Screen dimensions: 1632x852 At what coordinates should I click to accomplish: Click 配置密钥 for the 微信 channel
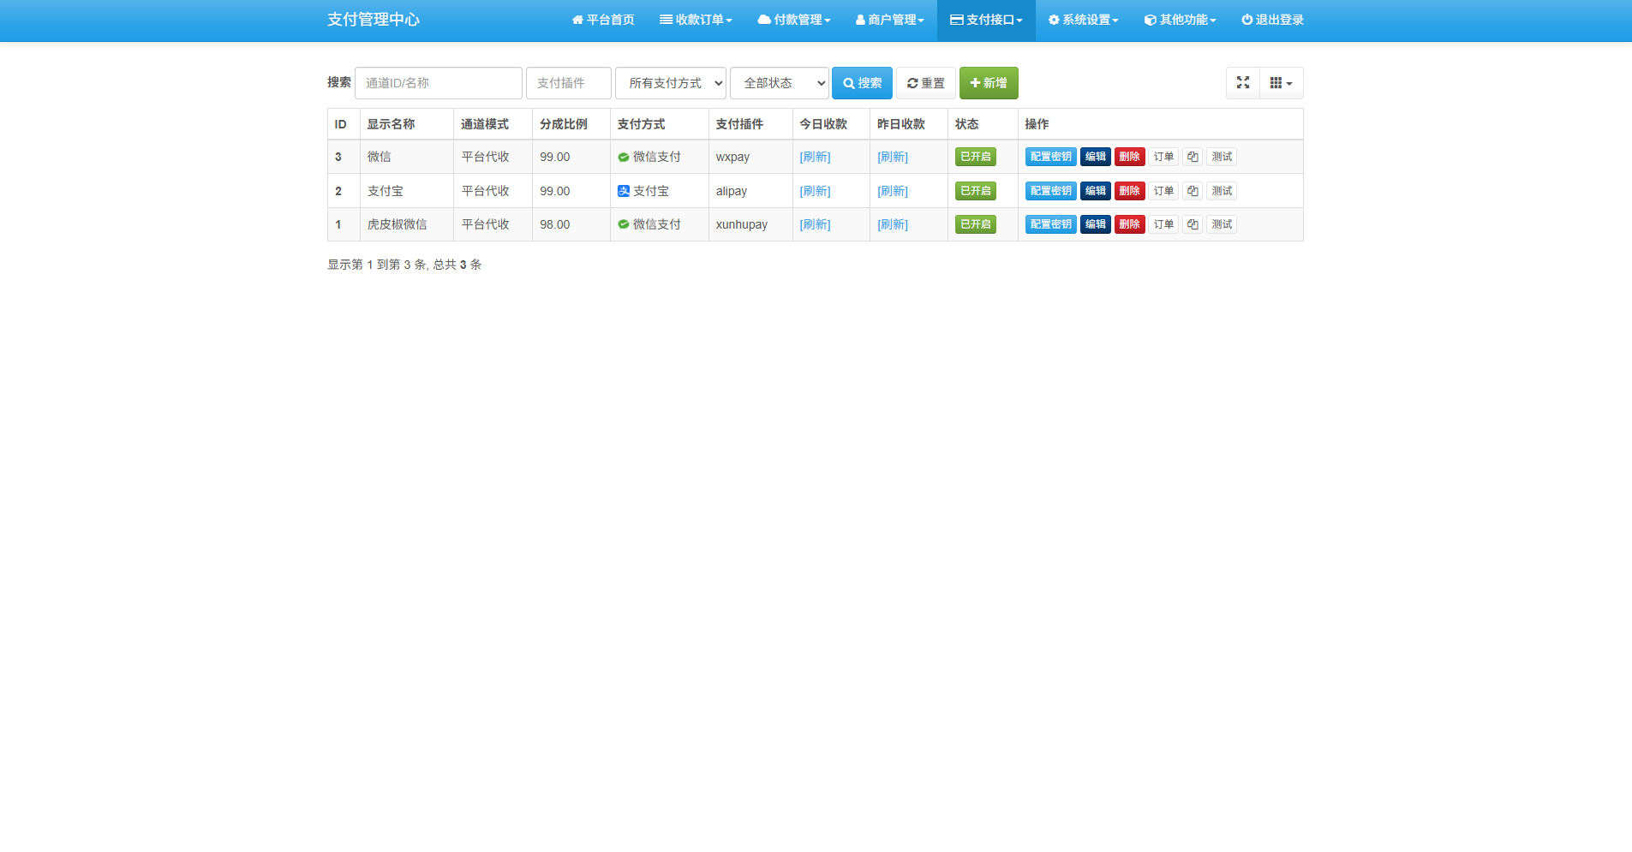[1050, 157]
